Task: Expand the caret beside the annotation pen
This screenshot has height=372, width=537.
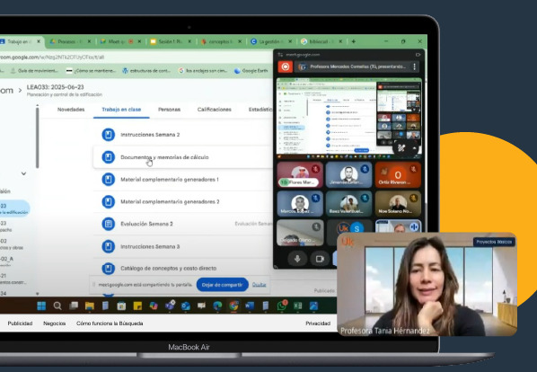Action: (414, 148)
